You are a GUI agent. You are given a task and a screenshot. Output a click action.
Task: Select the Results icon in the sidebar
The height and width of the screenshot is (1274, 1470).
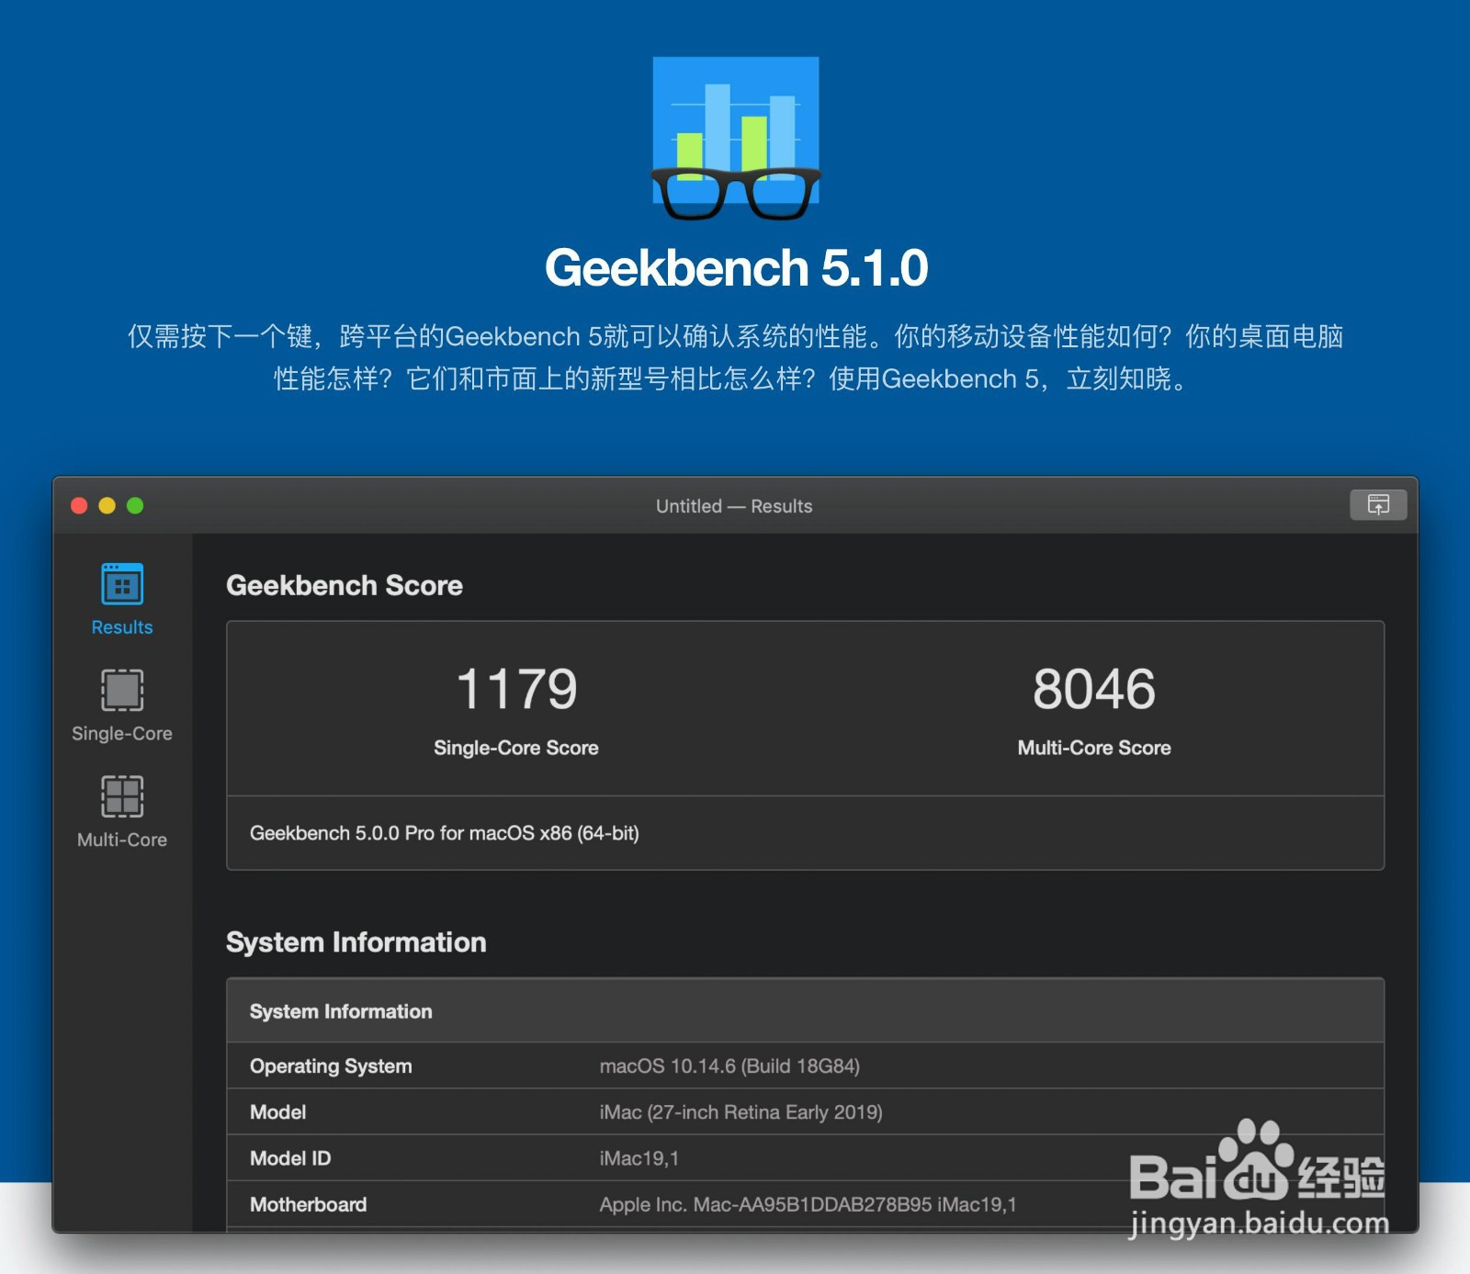click(x=120, y=584)
